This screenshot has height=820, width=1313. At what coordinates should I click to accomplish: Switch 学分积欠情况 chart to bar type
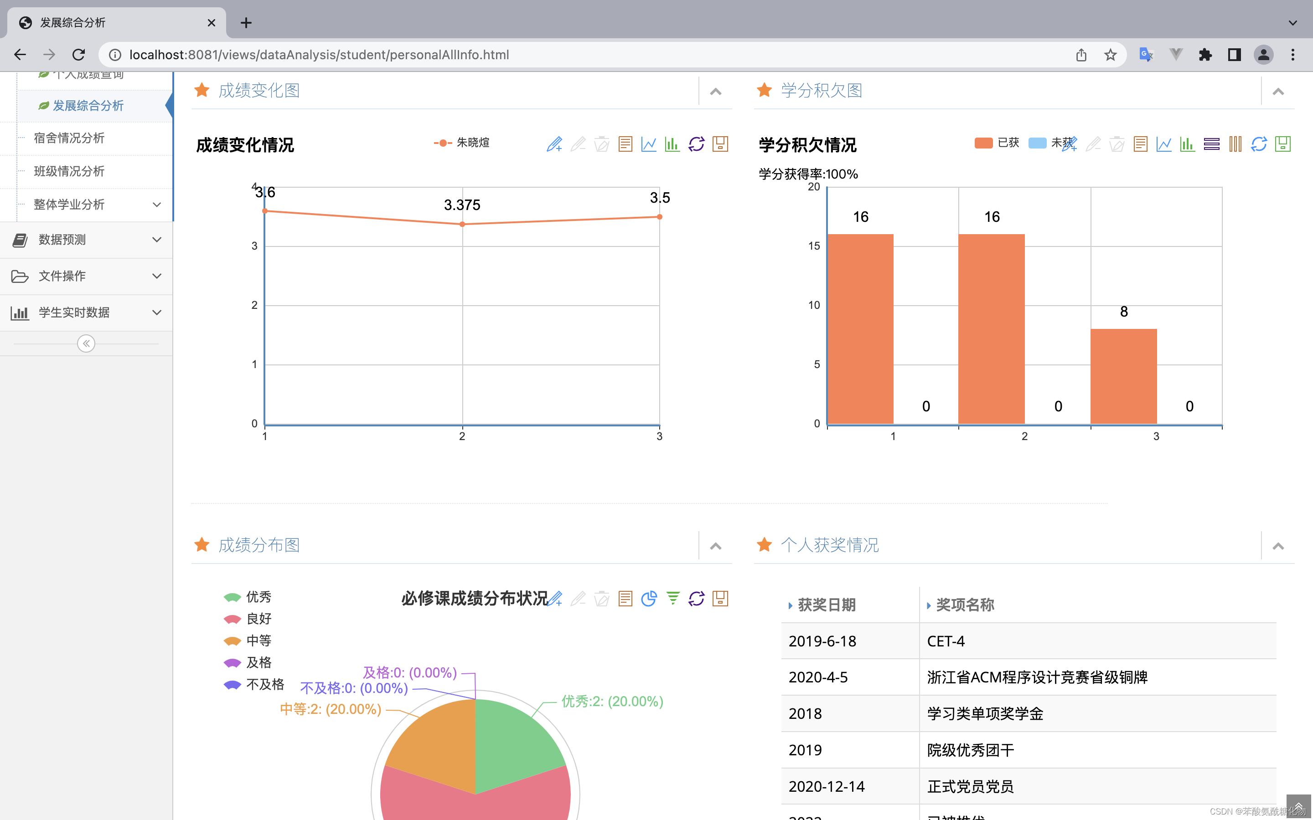[1187, 144]
